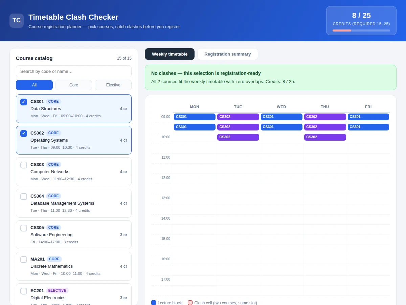
Task: Click the first CS301 block on Wednesday
Action: point(281,117)
